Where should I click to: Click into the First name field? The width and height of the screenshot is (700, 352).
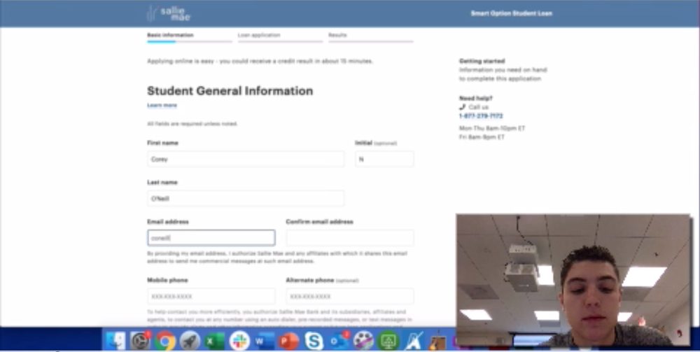tap(246, 160)
